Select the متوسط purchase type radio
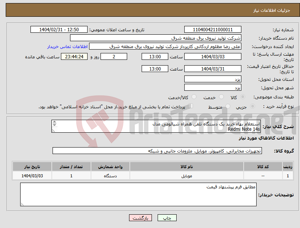The height and width of the screenshot is (228, 300). tap(228, 106)
